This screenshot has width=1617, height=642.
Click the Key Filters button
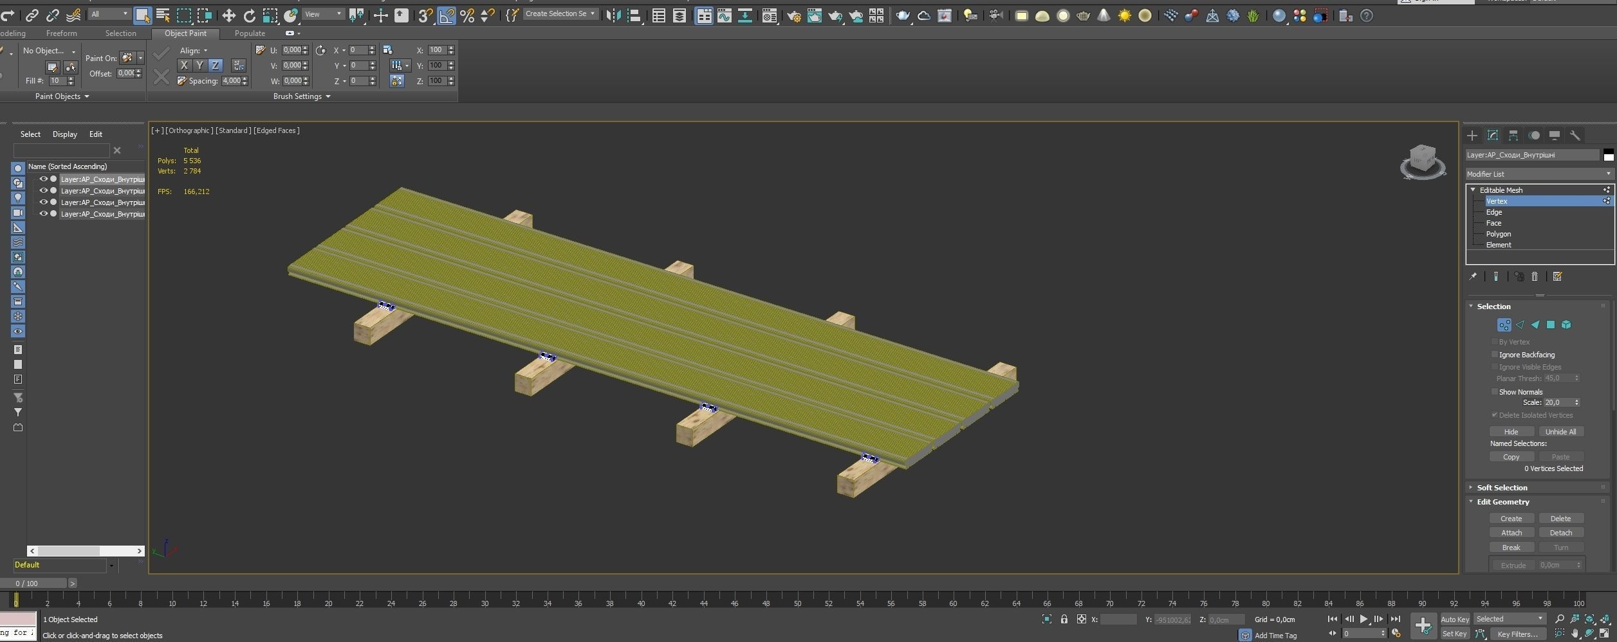(x=1517, y=634)
